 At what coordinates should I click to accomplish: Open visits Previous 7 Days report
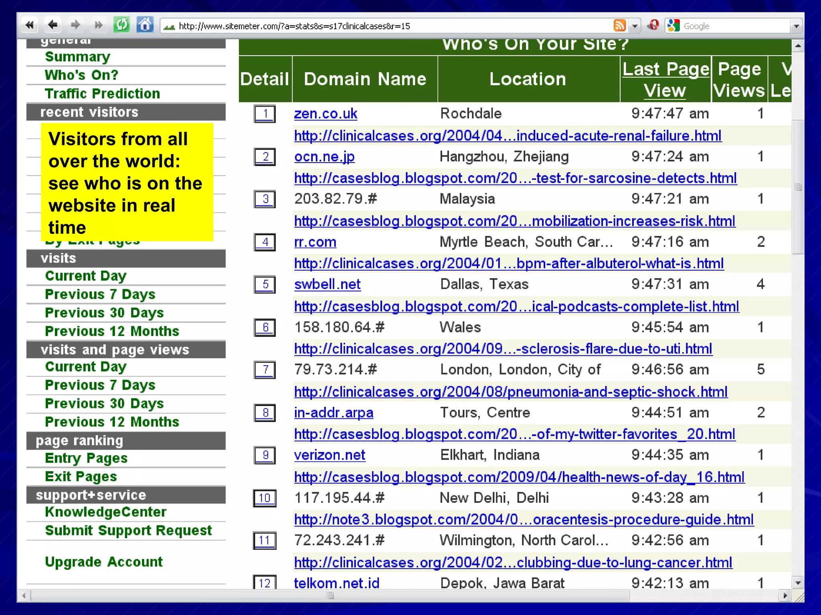click(100, 294)
